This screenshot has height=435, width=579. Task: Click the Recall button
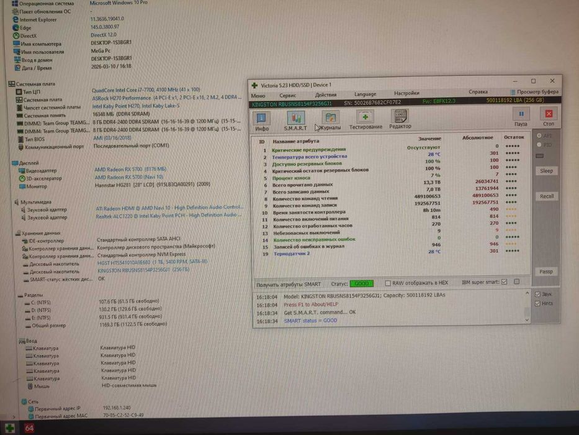547,196
